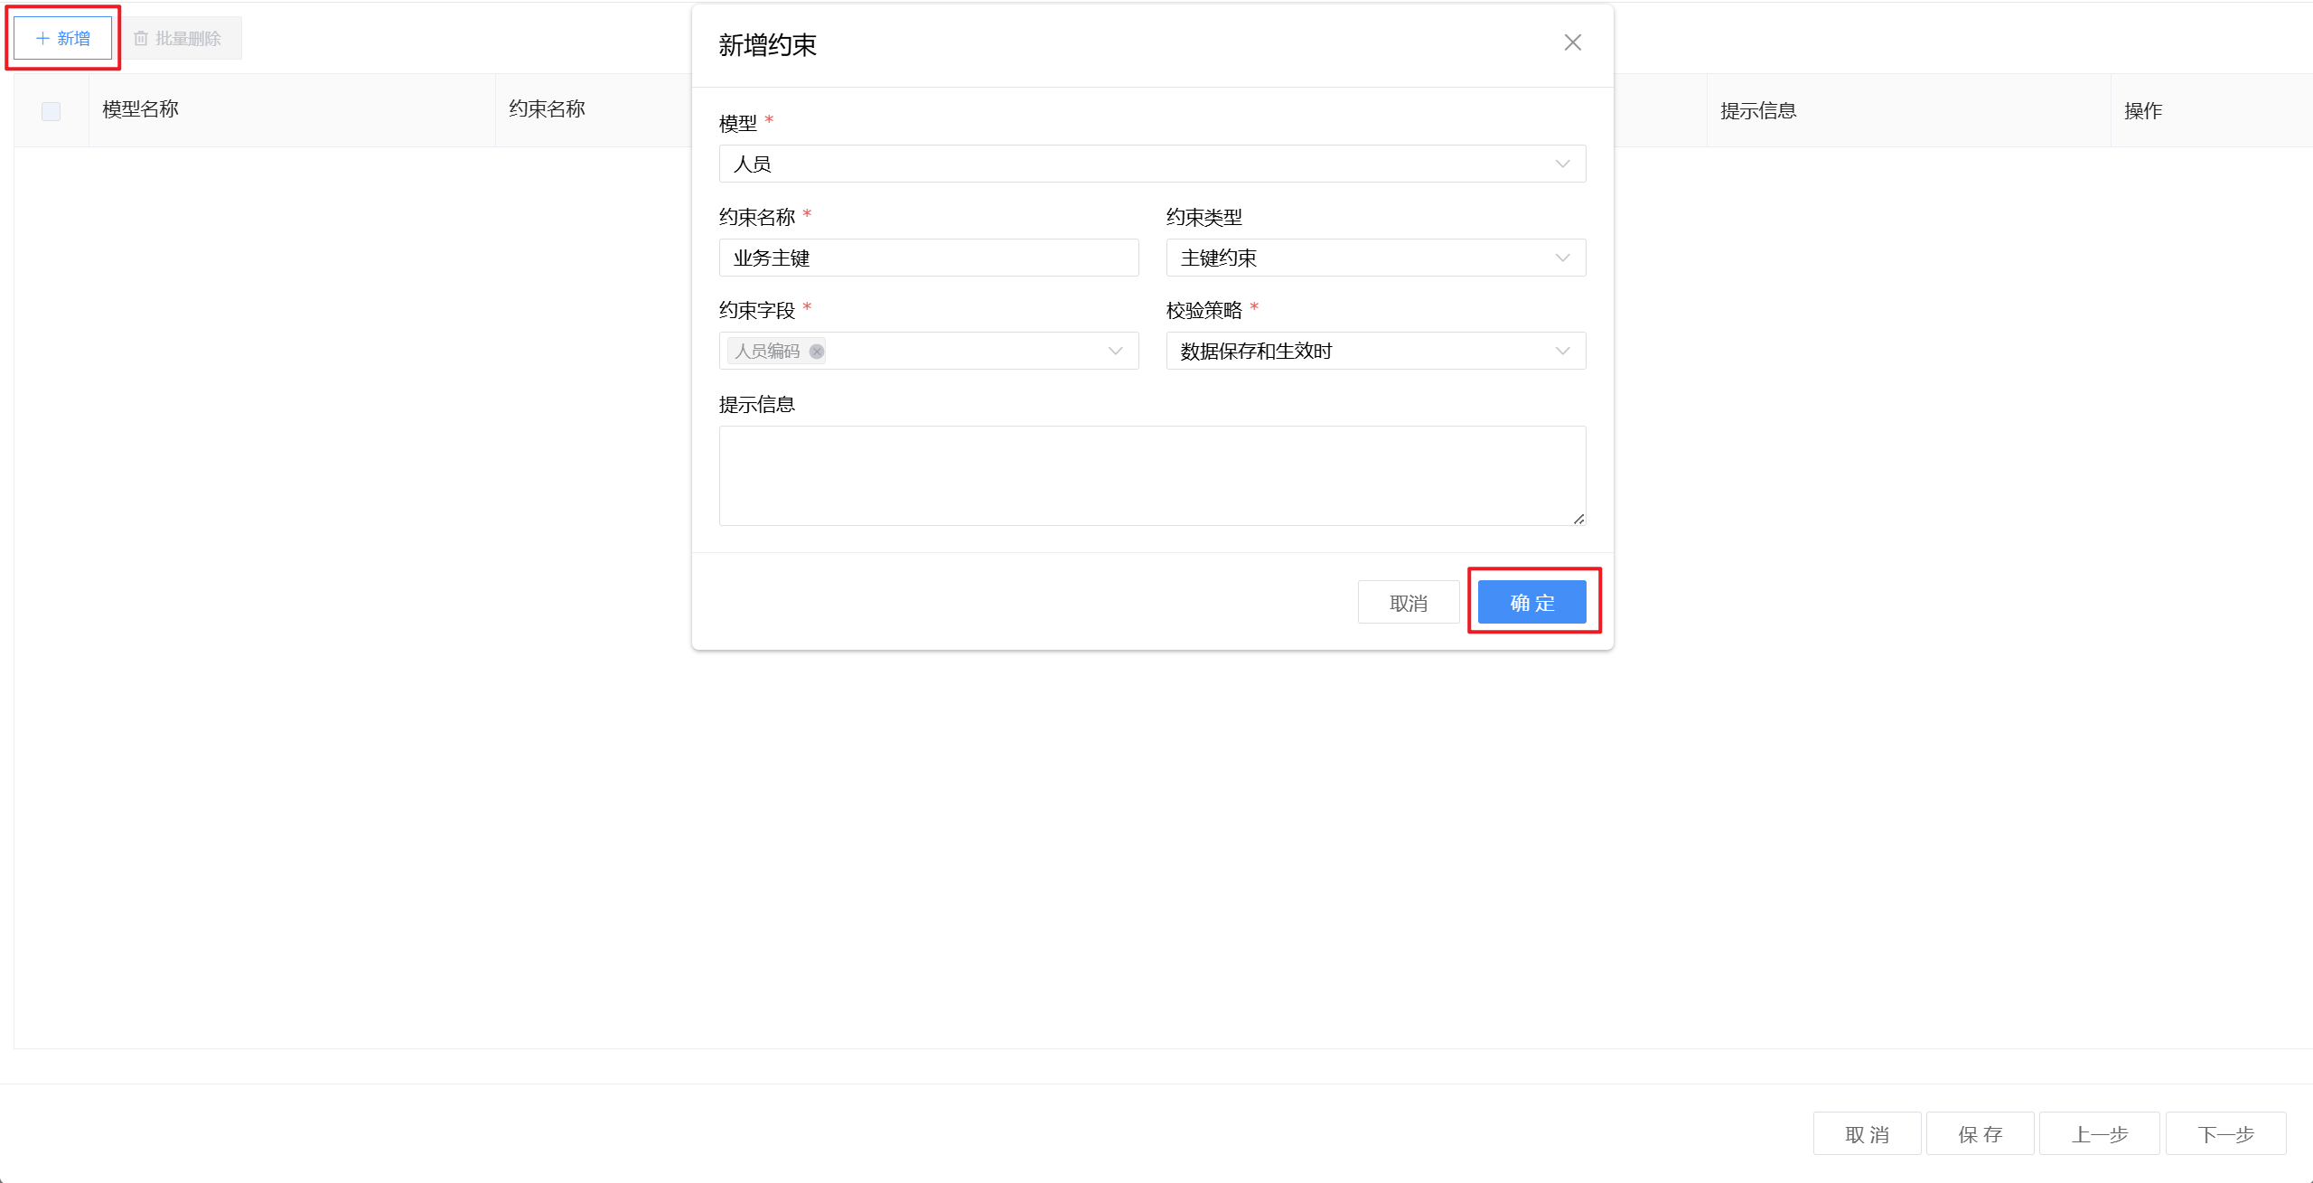This screenshot has height=1183, width=2313.
Task: Click the bottom 保存 button
Action: (x=1980, y=1133)
